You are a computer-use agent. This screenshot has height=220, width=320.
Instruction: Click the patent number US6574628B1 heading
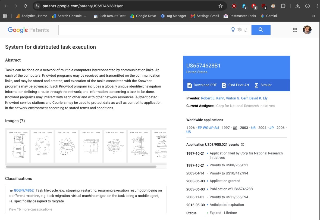(203, 66)
